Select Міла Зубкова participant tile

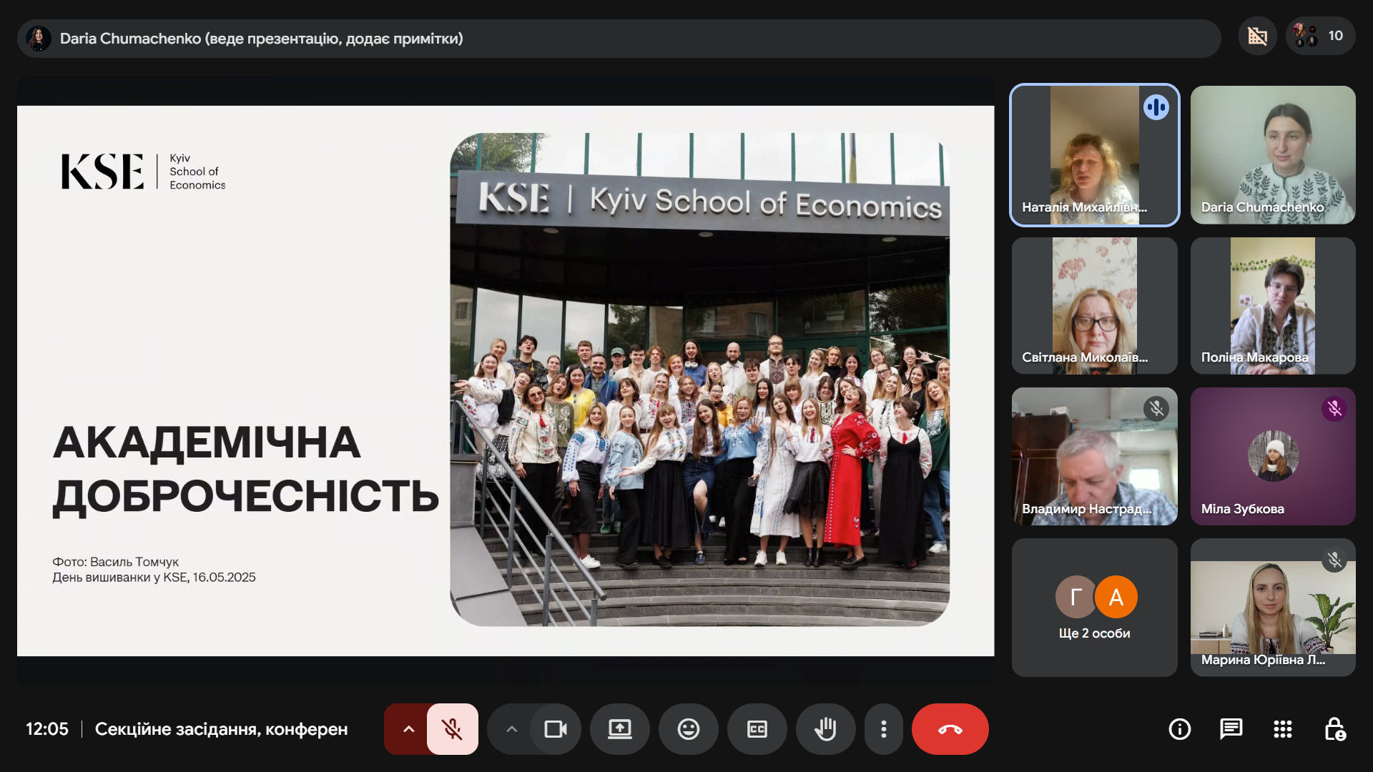point(1273,457)
